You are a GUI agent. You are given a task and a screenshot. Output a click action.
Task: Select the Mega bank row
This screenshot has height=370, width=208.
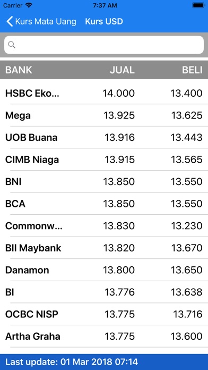[x=104, y=115]
